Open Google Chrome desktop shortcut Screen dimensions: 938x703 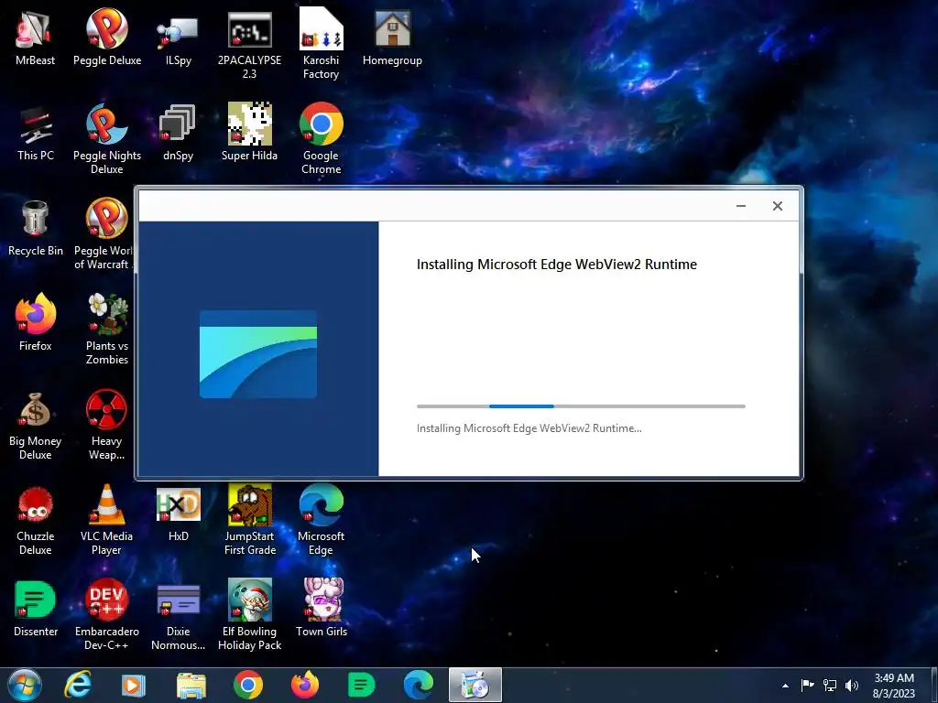point(322,139)
